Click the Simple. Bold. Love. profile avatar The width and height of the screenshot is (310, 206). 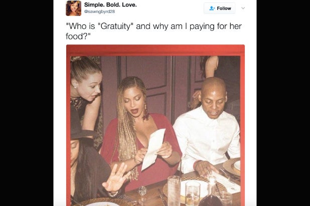73,8
